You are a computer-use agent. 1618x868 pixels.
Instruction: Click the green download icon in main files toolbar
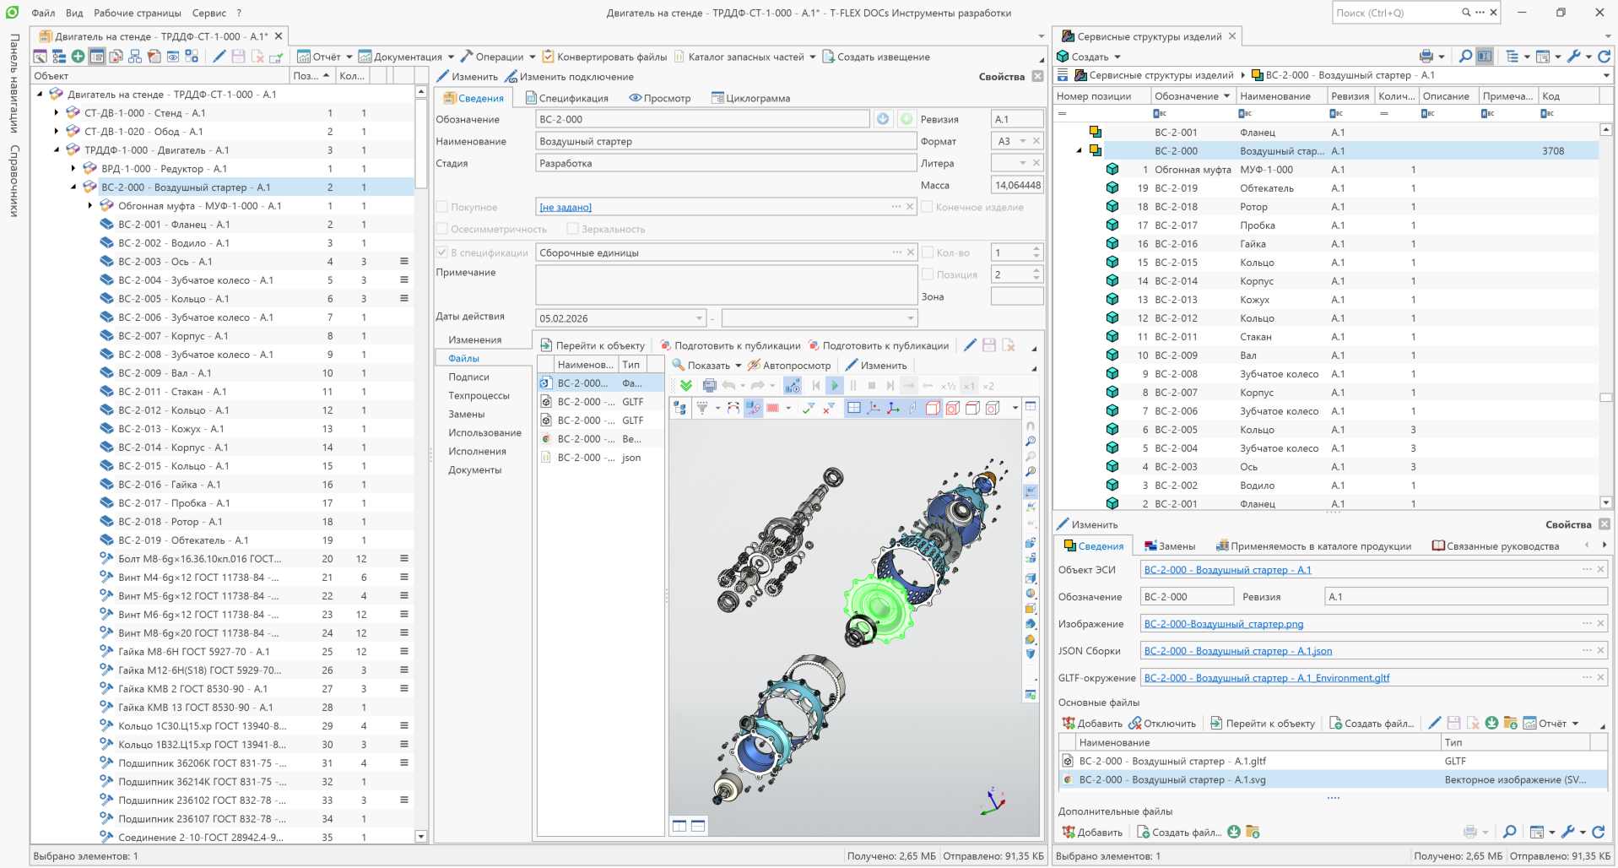coord(1491,723)
